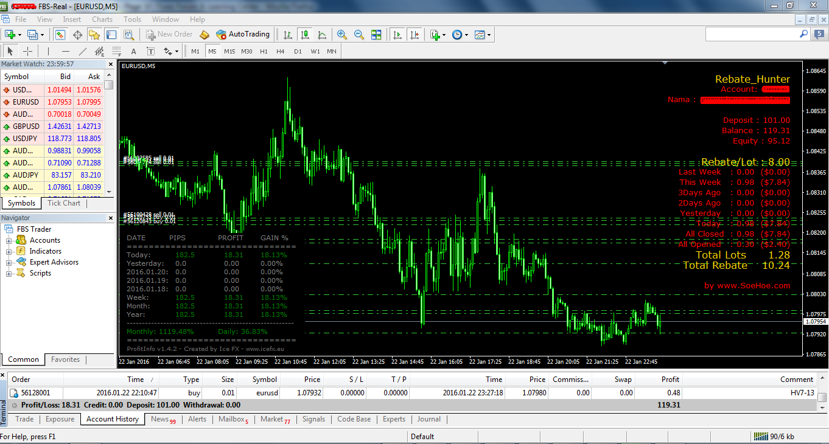
Task: Switch timeframe to M30
Action: [247, 51]
